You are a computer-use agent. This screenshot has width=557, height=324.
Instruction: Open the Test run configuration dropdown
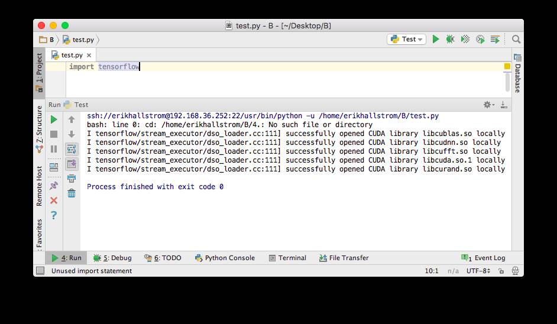[406, 39]
